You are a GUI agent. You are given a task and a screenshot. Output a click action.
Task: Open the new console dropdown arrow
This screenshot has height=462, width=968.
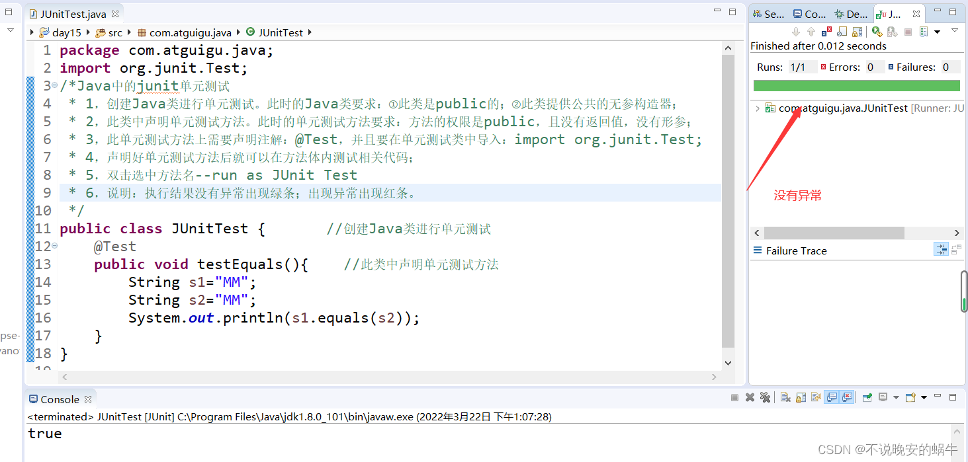click(924, 397)
